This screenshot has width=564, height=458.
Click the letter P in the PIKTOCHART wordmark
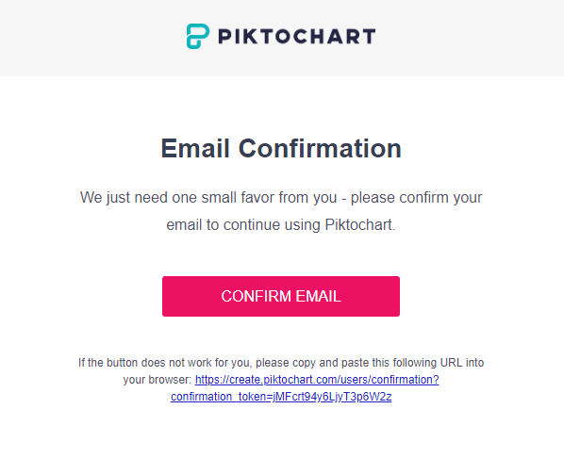[x=224, y=37]
